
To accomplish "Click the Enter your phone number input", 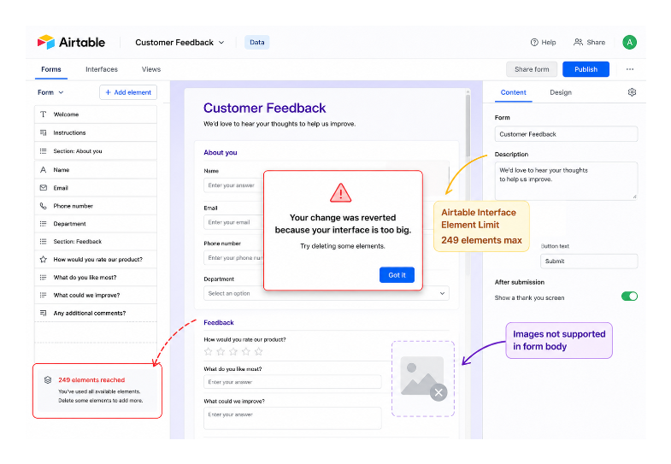I will pos(233,258).
